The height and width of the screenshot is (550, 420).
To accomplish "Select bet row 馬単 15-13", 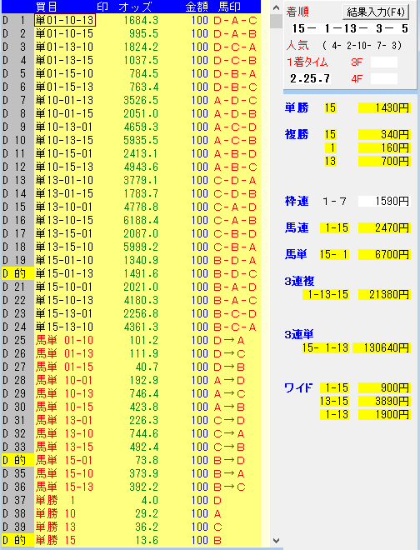I will [131, 487].
